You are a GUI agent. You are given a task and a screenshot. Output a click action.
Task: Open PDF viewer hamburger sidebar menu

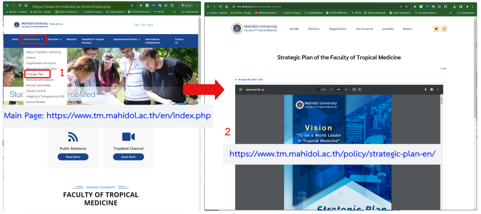coord(241,90)
